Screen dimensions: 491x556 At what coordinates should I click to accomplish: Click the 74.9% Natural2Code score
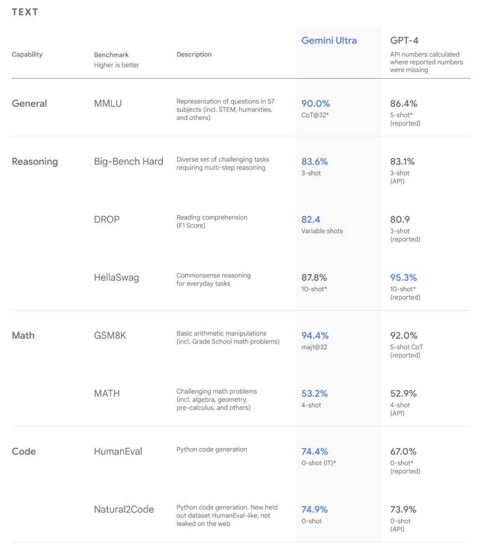(x=315, y=510)
